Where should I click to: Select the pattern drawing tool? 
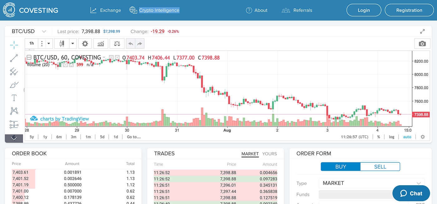click(14, 111)
